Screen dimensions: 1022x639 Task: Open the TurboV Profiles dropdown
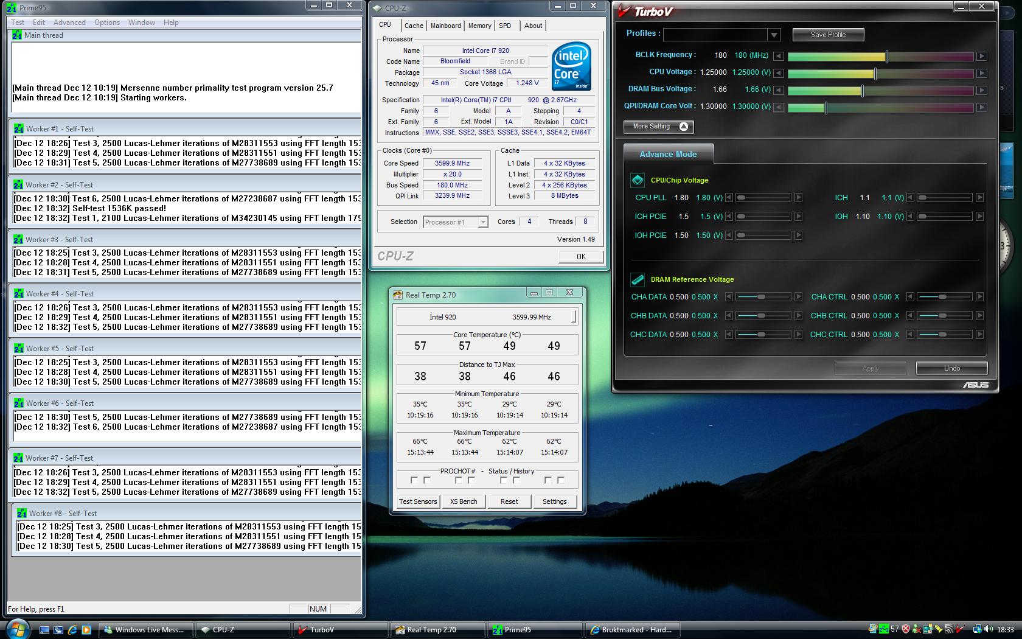(774, 35)
